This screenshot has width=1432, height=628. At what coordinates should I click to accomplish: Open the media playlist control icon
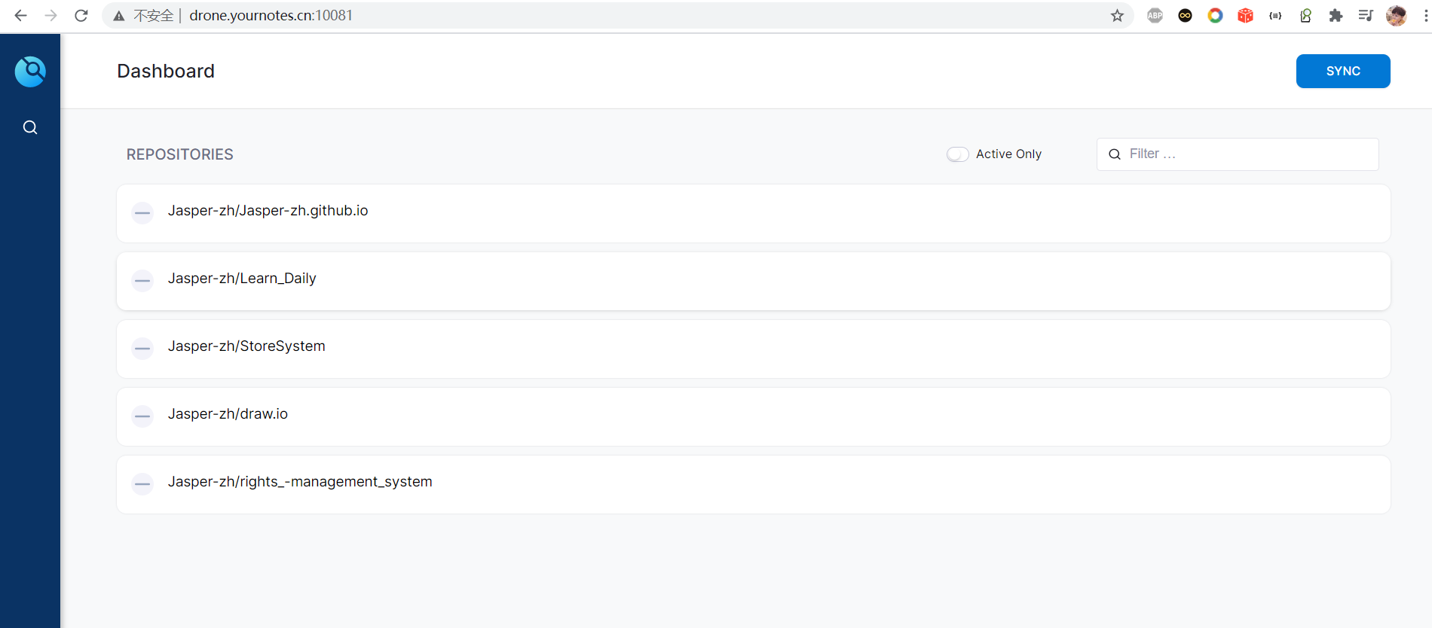point(1366,15)
